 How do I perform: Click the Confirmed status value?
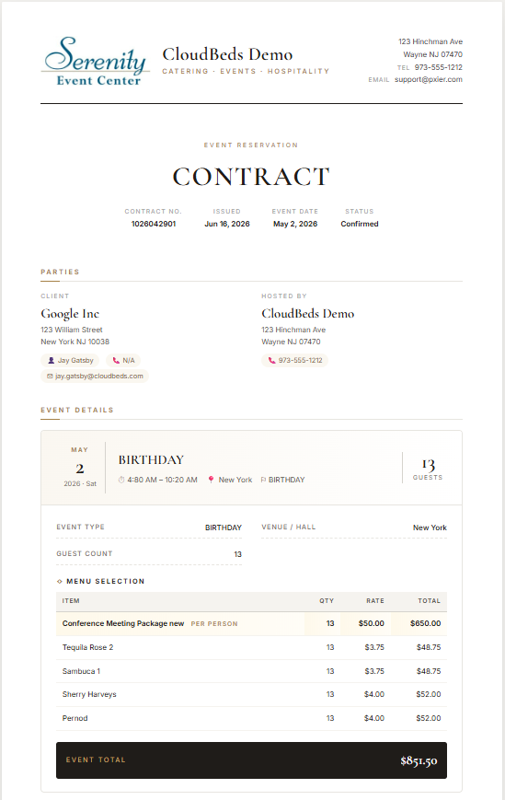pos(360,224)
